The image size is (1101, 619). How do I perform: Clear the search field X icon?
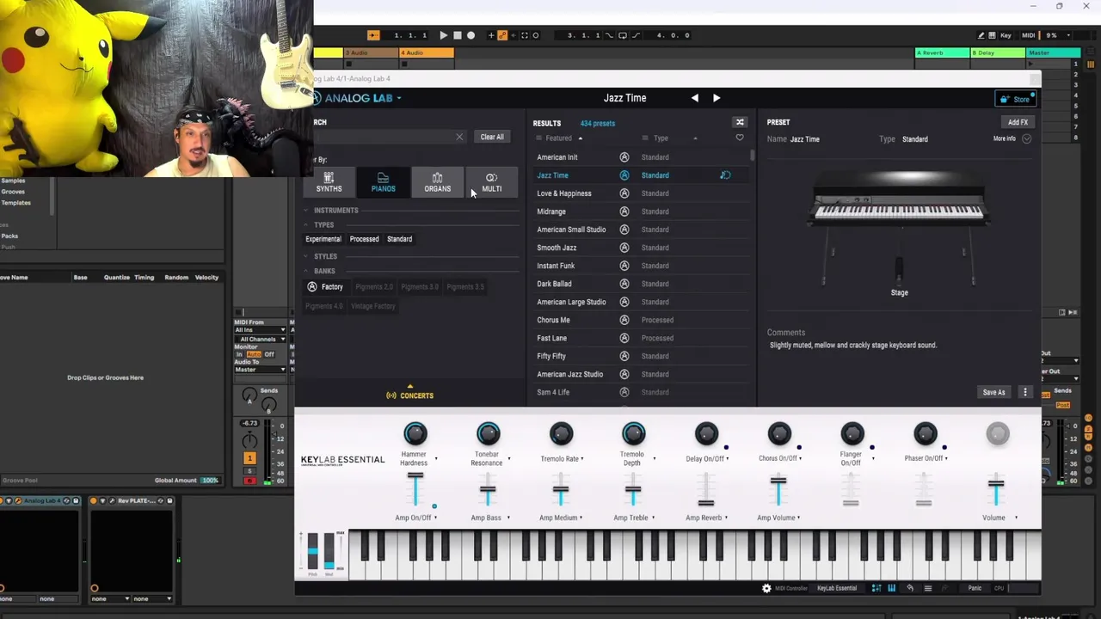[459, 137]
